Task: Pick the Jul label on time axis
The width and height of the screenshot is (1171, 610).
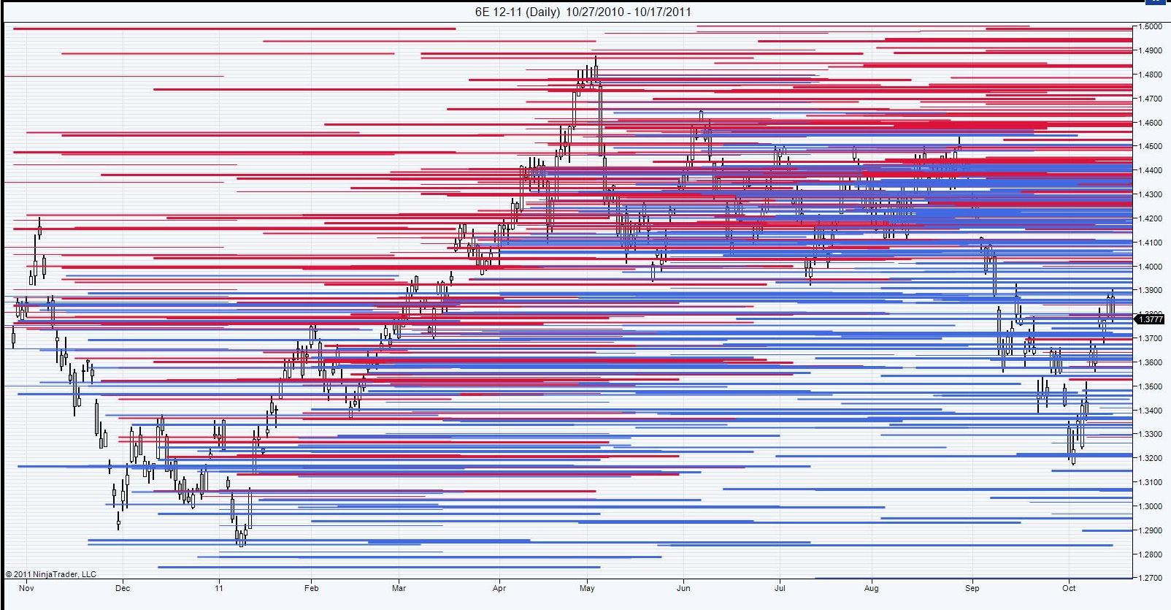Action: (x=780, y=588)
